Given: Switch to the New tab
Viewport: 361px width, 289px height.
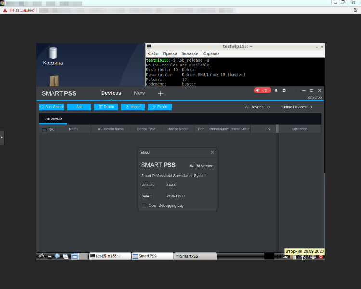Looking at the screenshot, I should point(139,93).
